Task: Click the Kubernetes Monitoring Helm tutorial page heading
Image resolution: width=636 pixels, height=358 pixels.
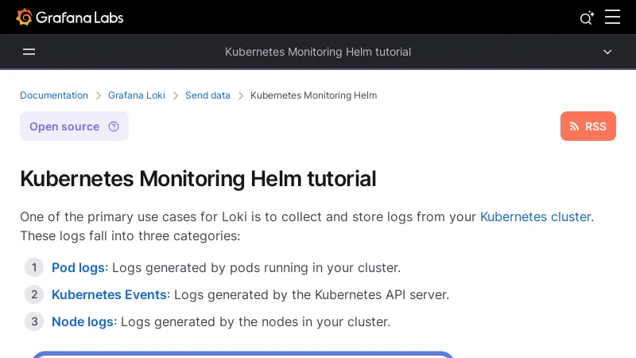Action: pos(198,178)
